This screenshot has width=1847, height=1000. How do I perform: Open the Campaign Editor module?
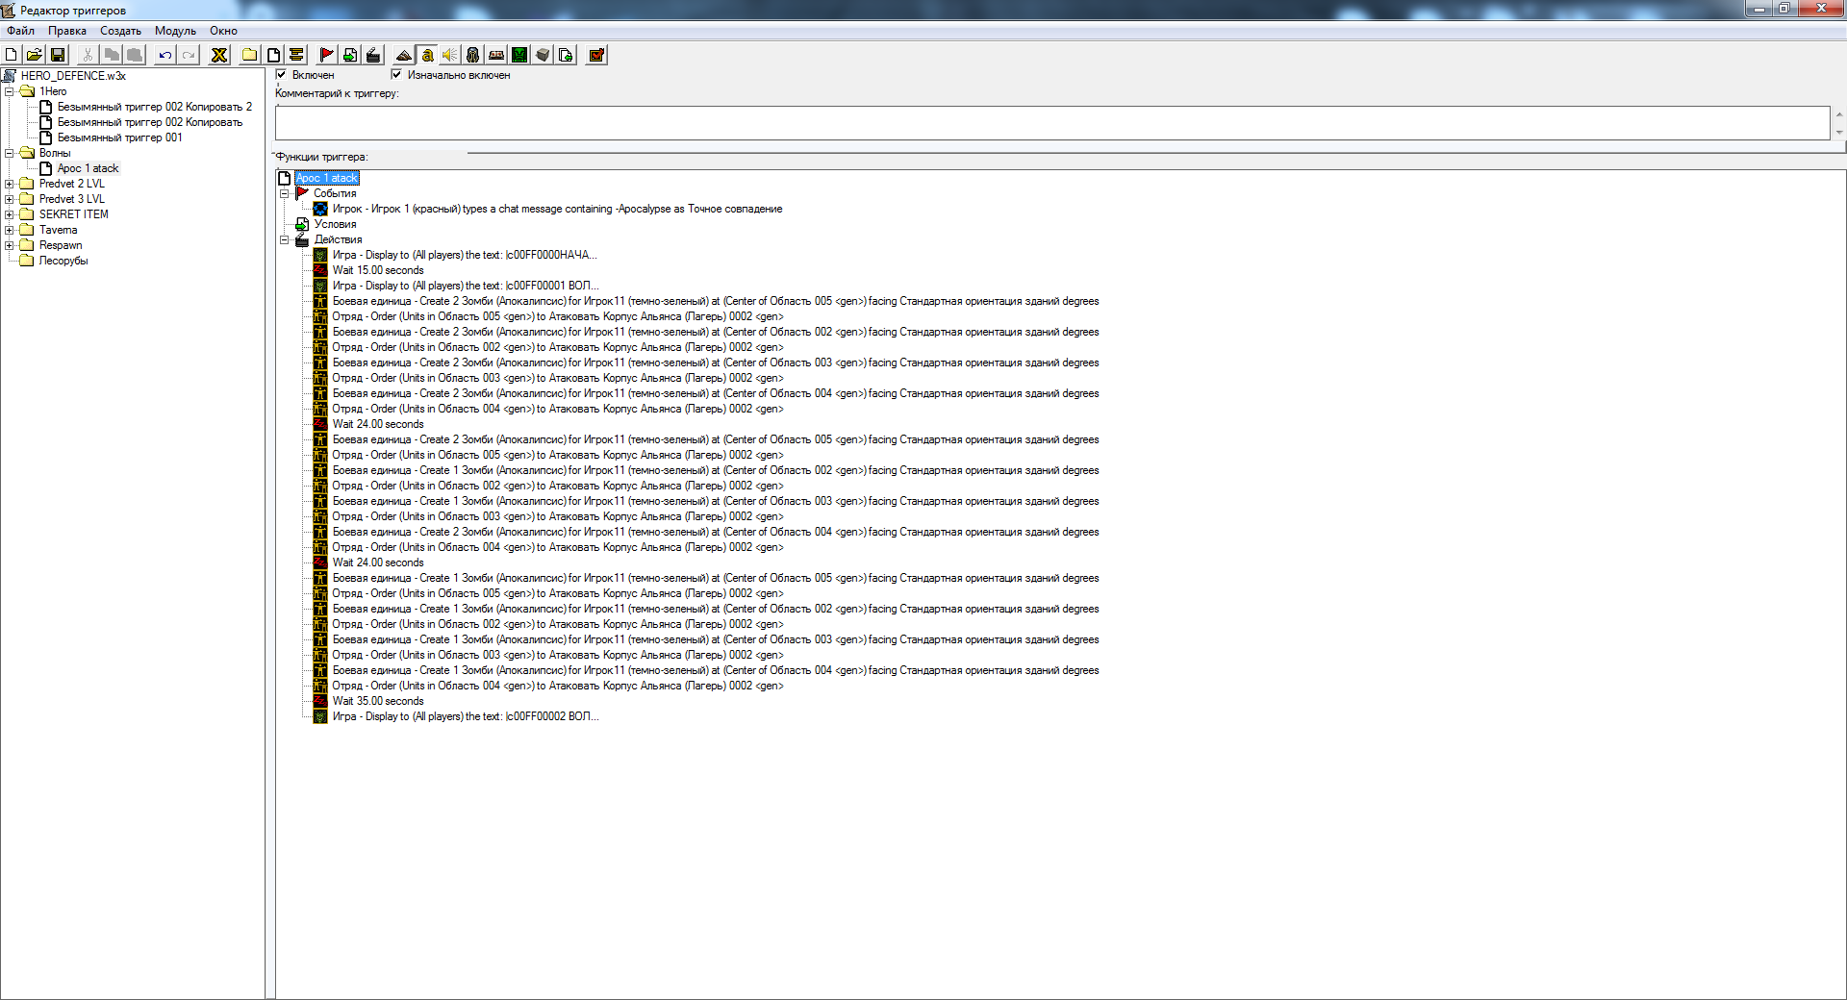coord(496,55)
